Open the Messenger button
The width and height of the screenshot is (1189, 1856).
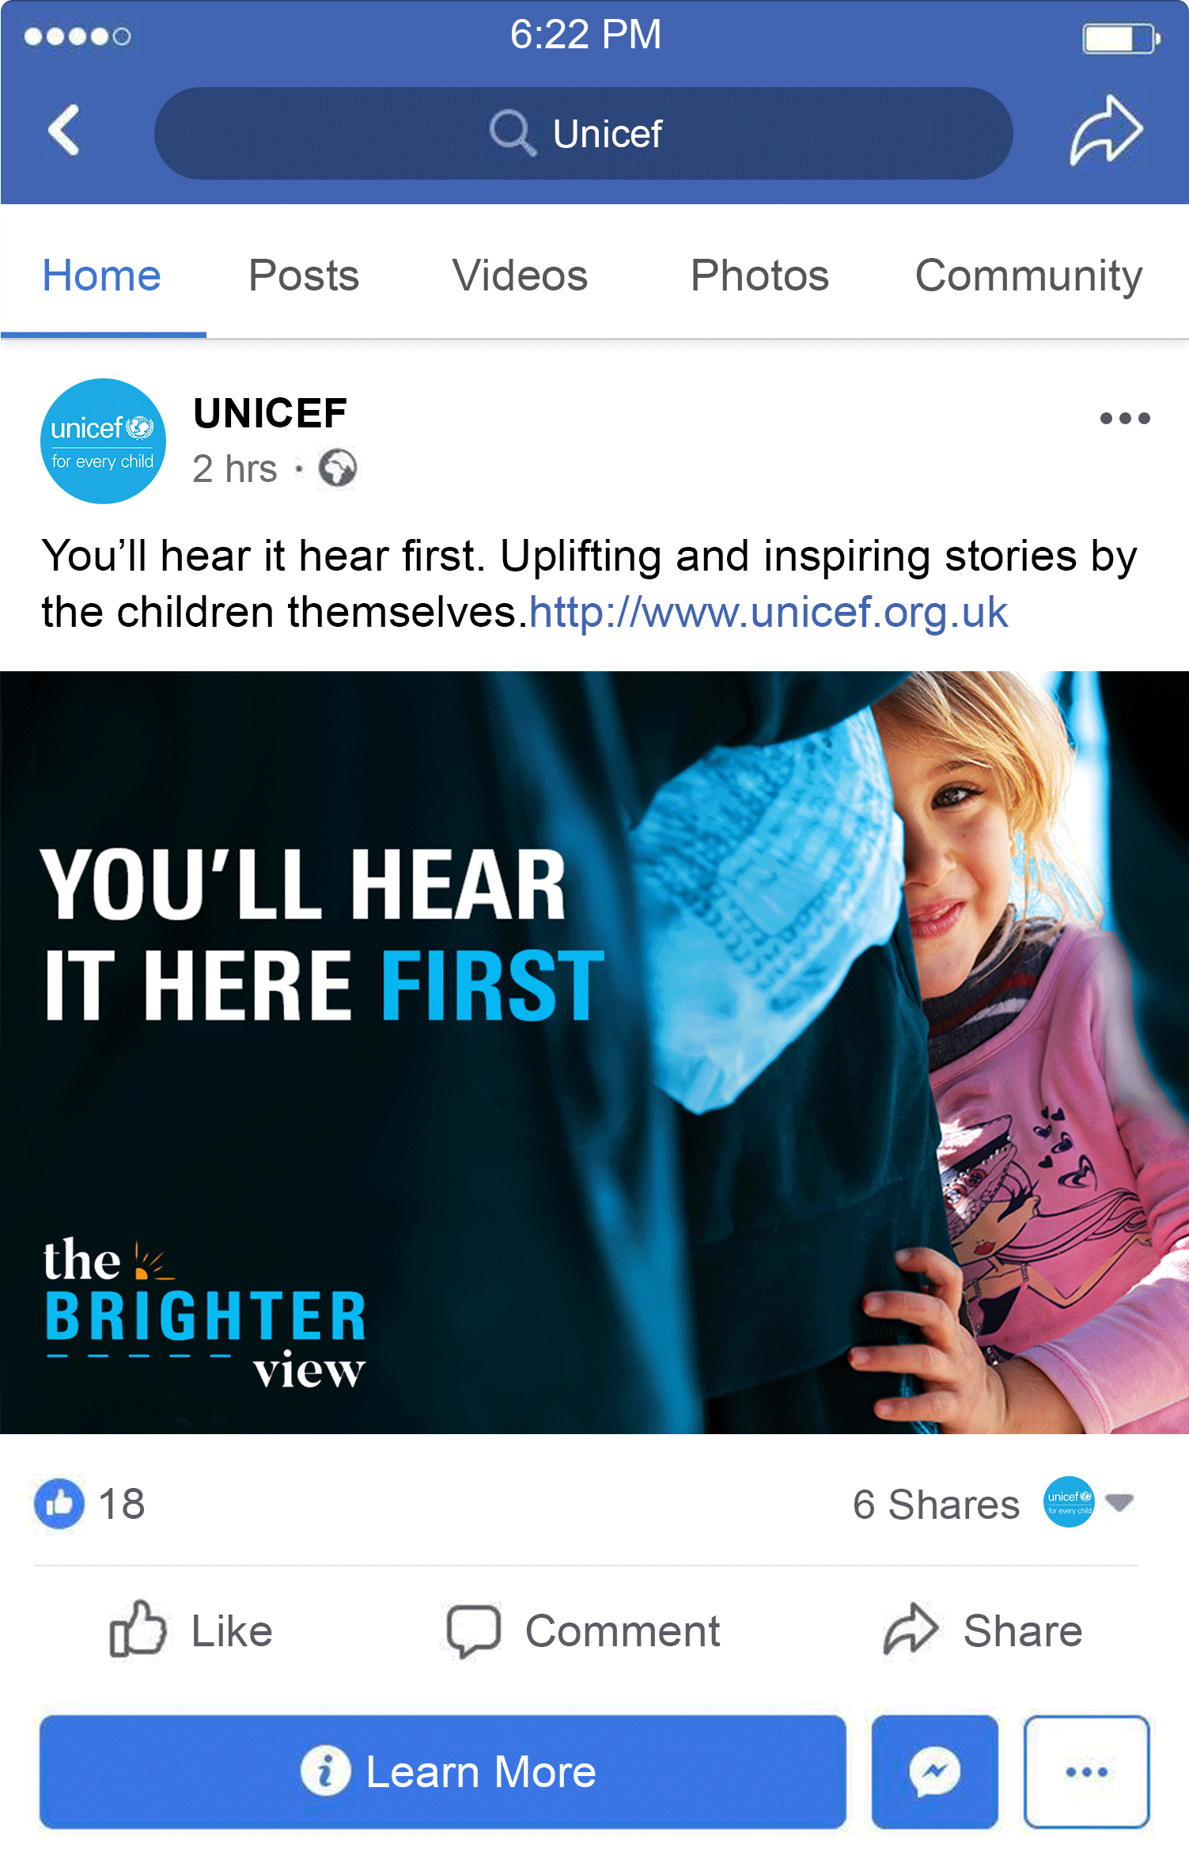tap(934, 1771)
